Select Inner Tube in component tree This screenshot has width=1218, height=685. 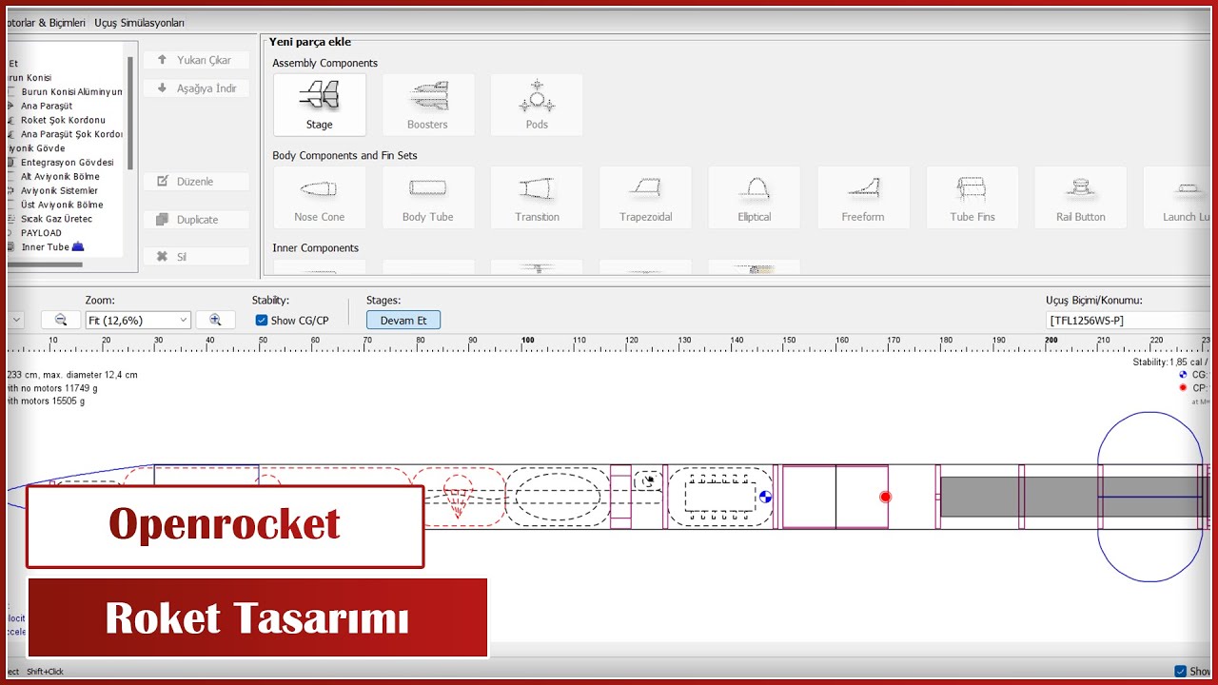(x=45, y=247)
